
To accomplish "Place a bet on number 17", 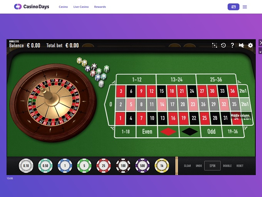I will click(x=173, y=104).
